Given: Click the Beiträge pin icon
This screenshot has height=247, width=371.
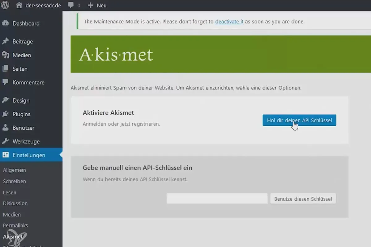Looking at the screenshot, I should (x=5, y=41).
